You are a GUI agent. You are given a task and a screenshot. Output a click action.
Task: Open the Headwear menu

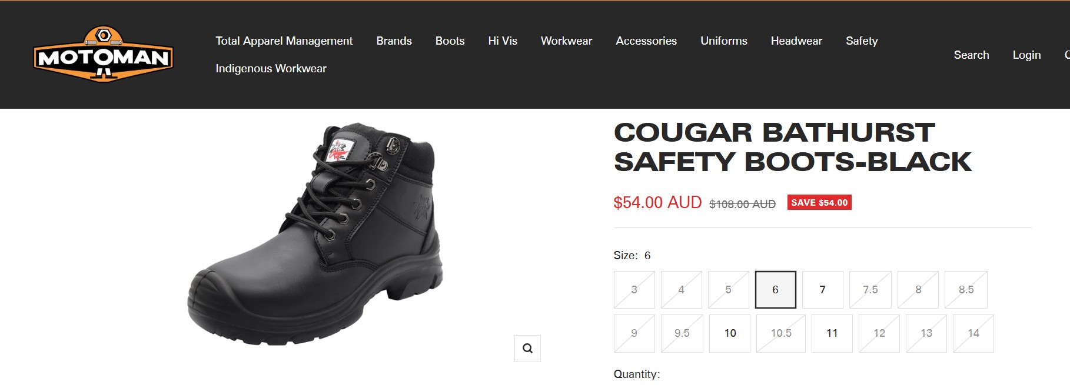[x=796, y=41]
